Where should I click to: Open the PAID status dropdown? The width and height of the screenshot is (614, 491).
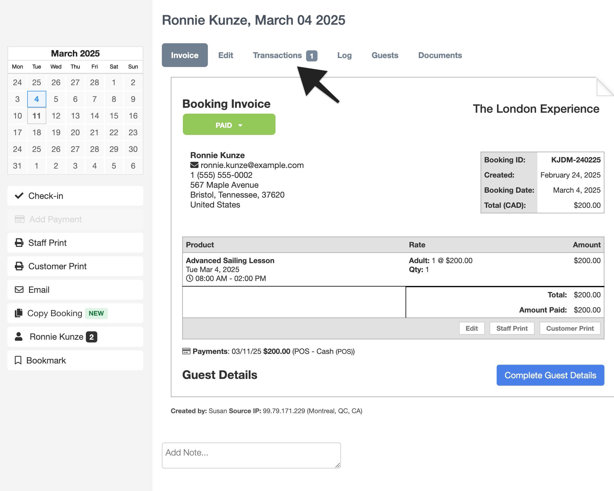coord(229,124)
